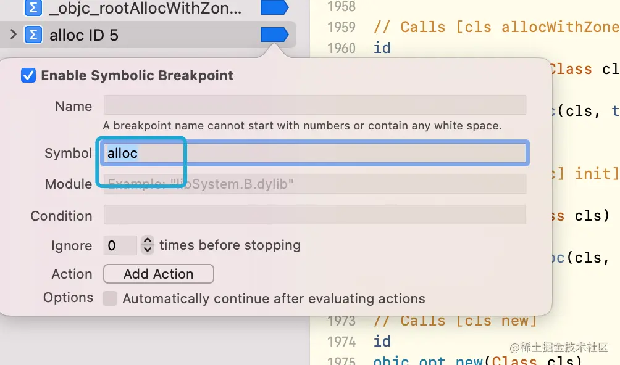Click the sigma icon beside alloc ID 5
Image resolution: width=620 pixels, height=365 pixels.
[x=33, y=35]
